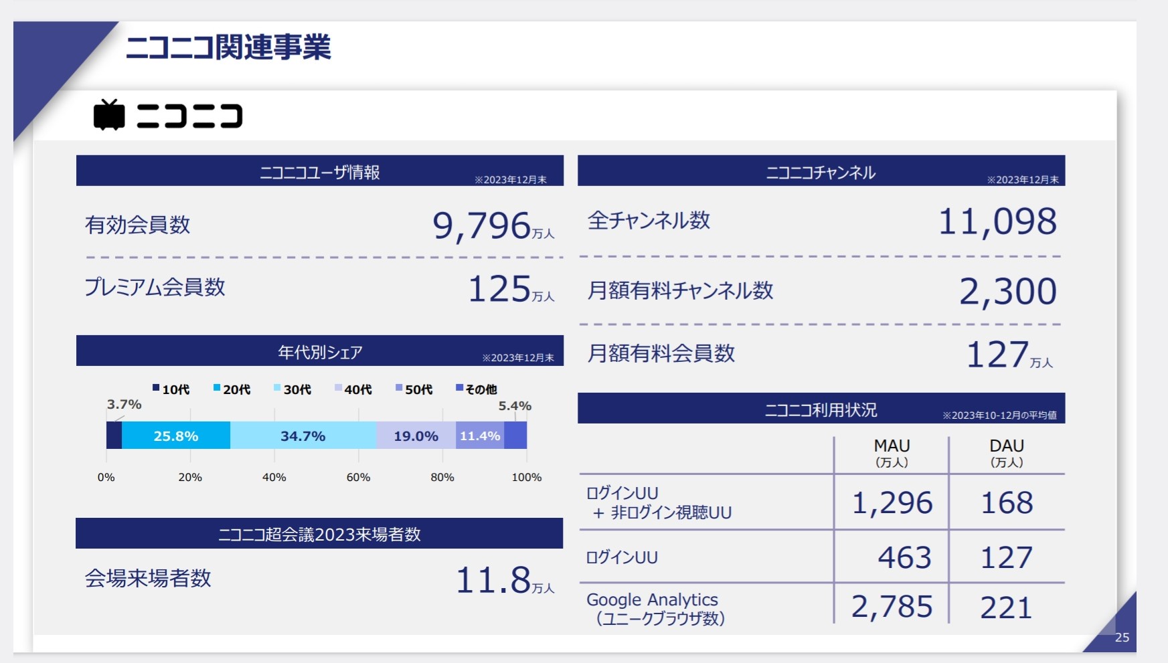The height and width of the screenshot is (663, 1168).
Task: Click the 11.8 venue visitors value
Action: [x=493, y=580]
